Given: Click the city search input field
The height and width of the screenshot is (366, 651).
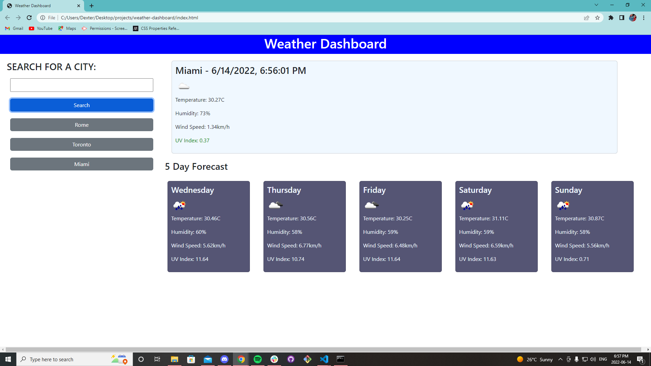Looking at the screenshot, I should coord(81,85).
